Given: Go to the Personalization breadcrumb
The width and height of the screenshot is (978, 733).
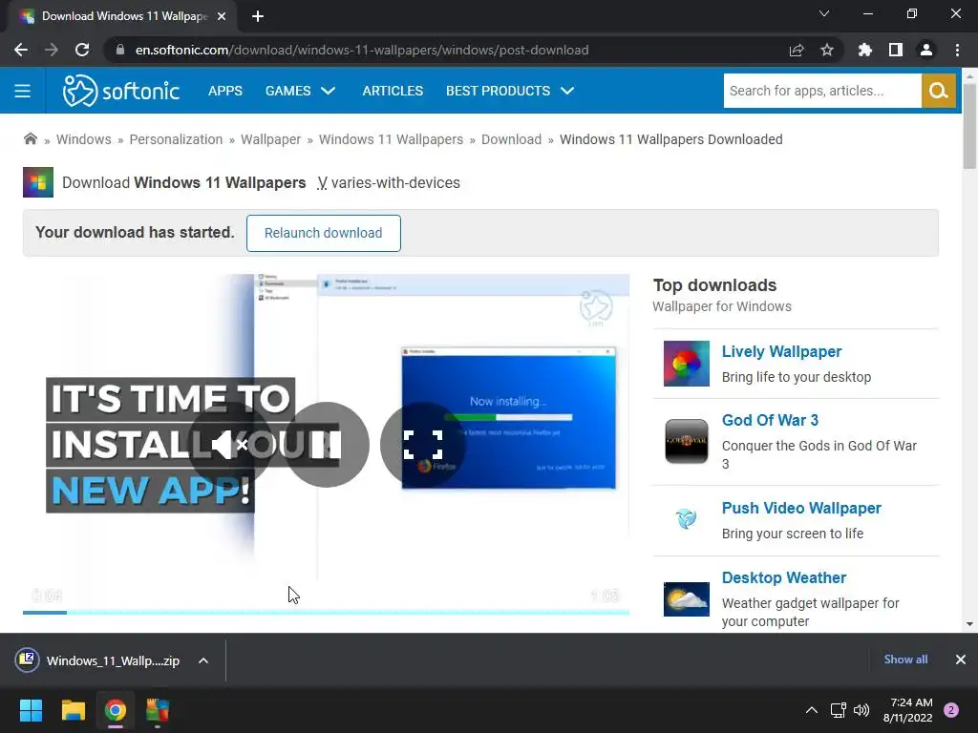Looking at the screenshot, I should [176, 139].
